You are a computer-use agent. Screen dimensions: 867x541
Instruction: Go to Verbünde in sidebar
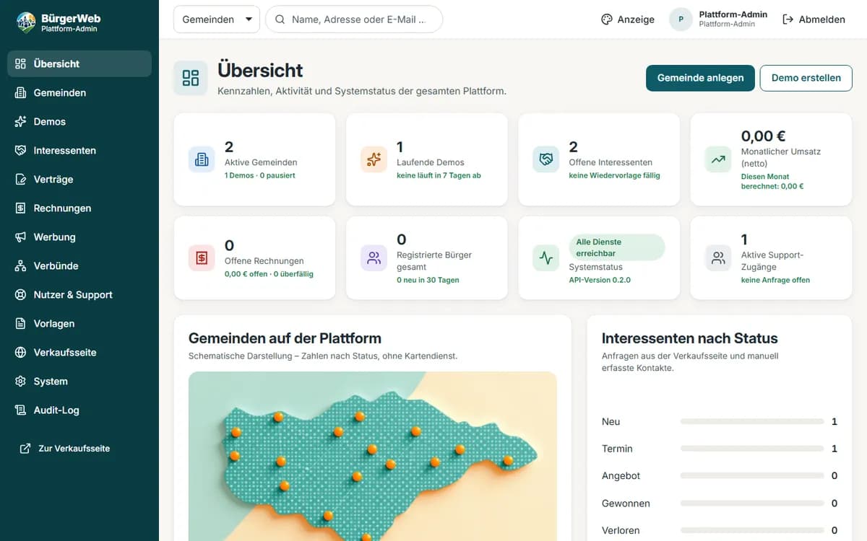(x=79, y=265)
